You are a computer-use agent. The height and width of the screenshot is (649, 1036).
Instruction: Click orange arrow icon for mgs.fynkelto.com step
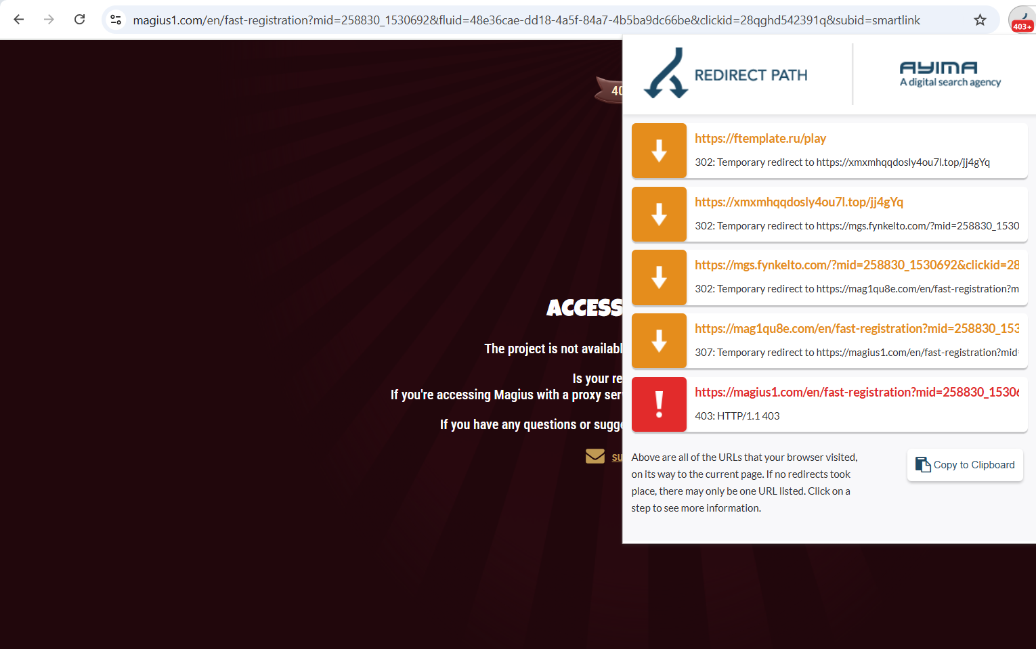pos(659,277)
